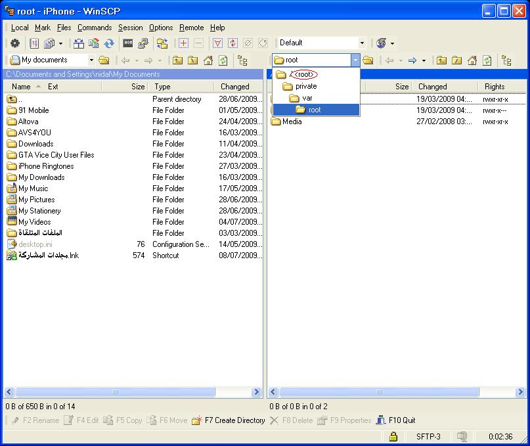The height and width of the screenshot is (446, 530).
Task: Collapse the remote root directory dropdown
Action: (x=355, y=60)
